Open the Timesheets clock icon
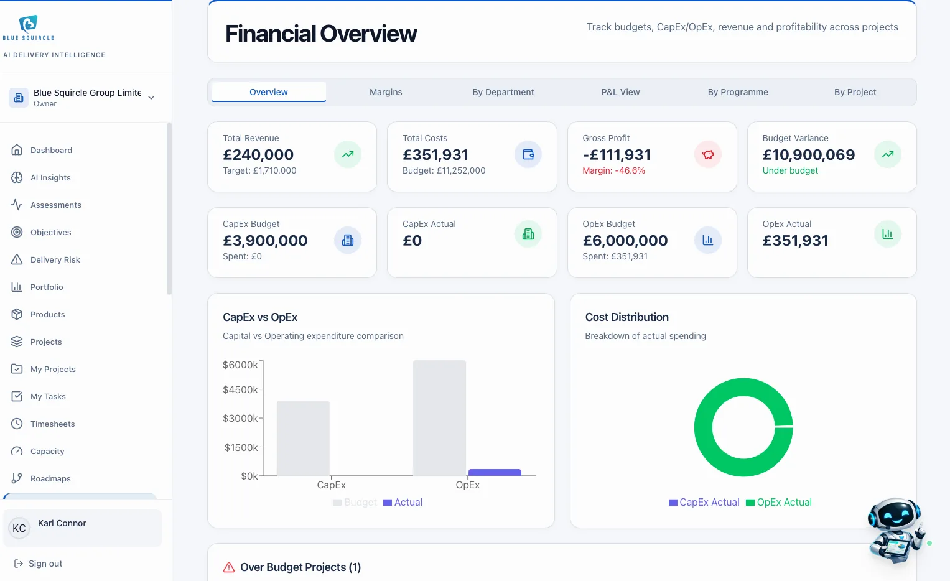The image size is (950, 581). tap(17, 424)
